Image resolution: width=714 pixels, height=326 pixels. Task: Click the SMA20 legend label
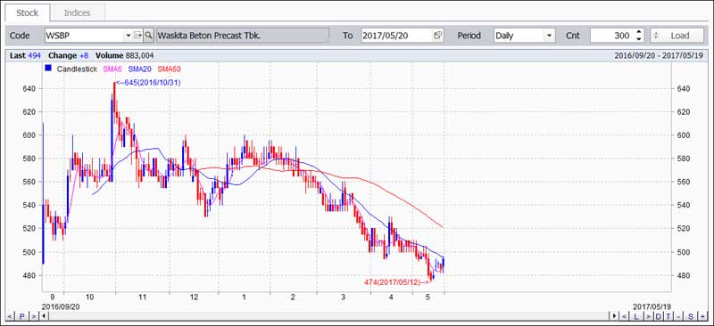[140, 69]
